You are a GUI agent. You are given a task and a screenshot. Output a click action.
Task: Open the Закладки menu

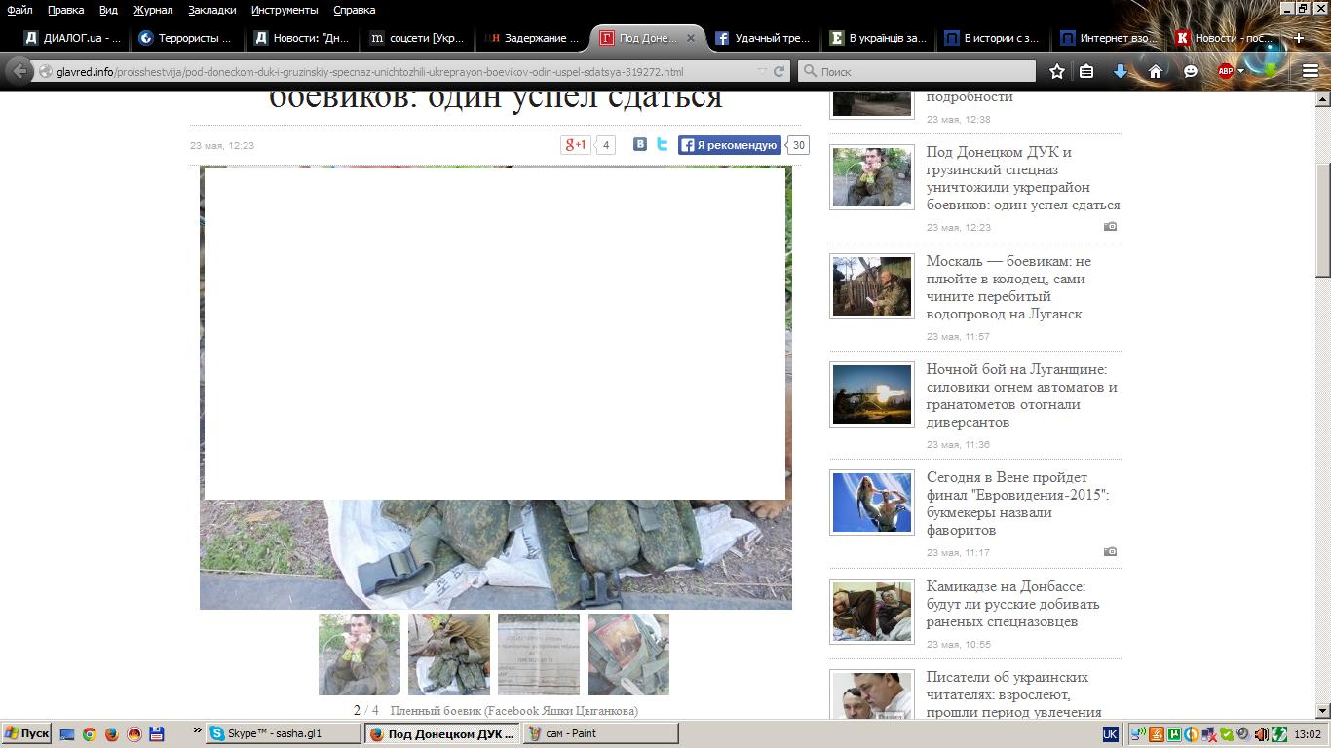pyautogui.click(x=211, y=10)
